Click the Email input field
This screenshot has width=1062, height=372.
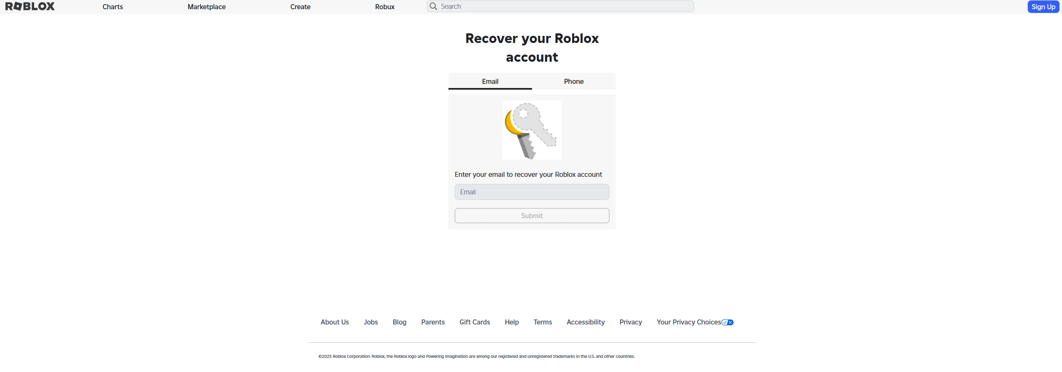pos(532,192)
